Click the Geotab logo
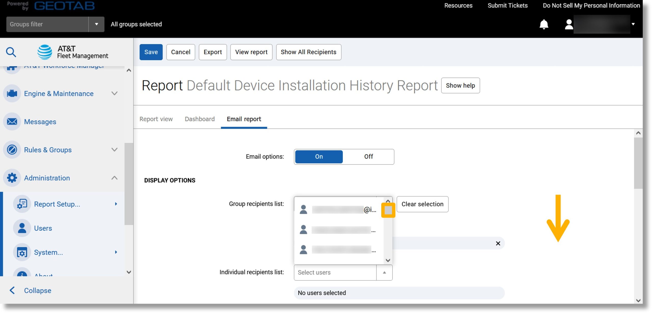 click(x=64, y=6)
